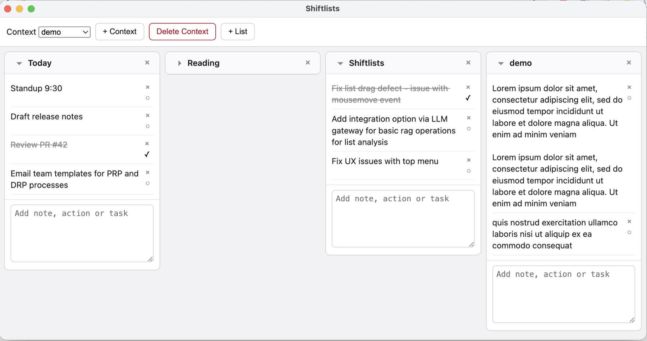The width and height of the screenshot is (647, 341).
Task: Delete the Email team templates item
Action: [x=147, y=173]
